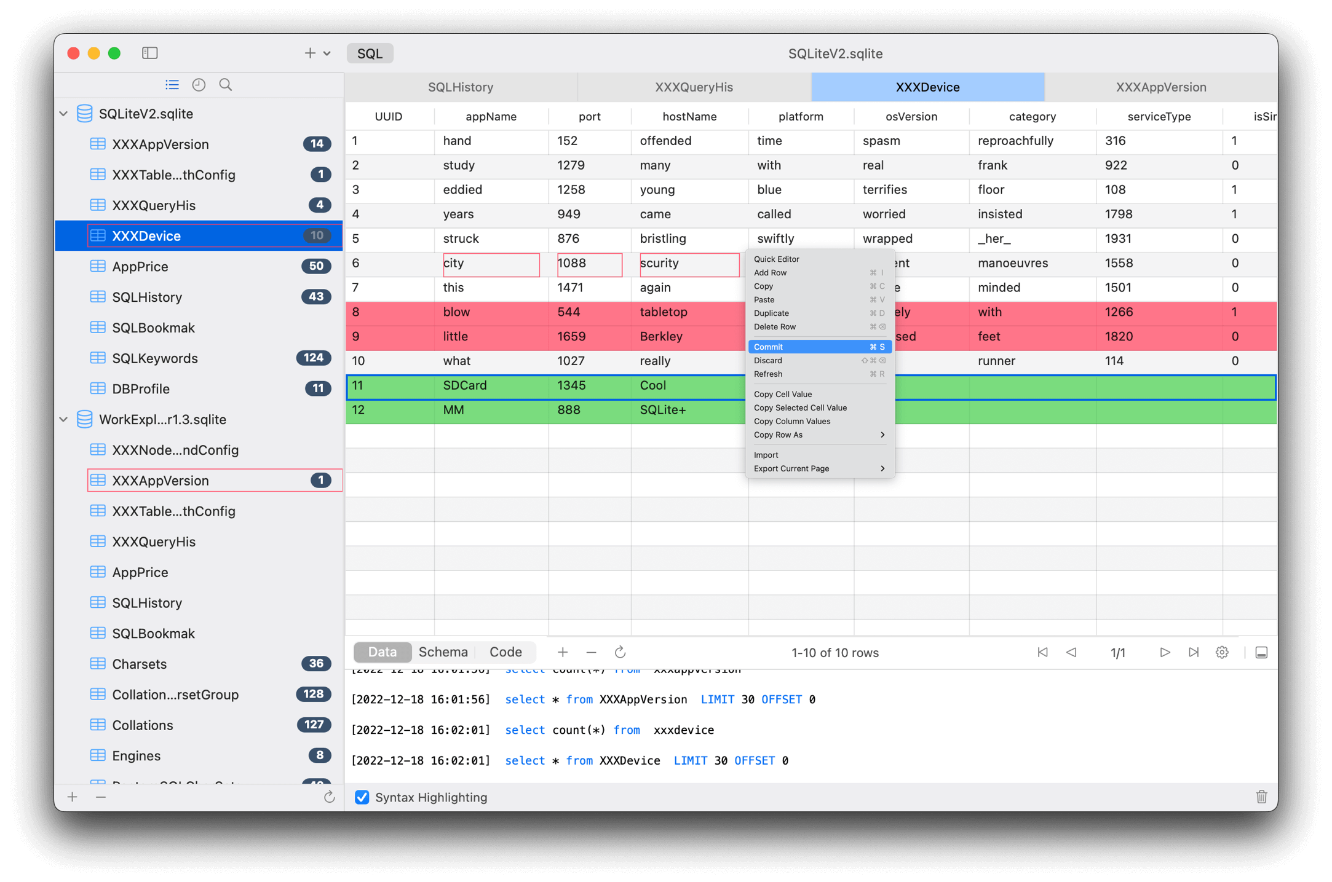The height and width of the screenshot is (882, 1332).
Task: Select the Engines table
Action: pos(199,755)
